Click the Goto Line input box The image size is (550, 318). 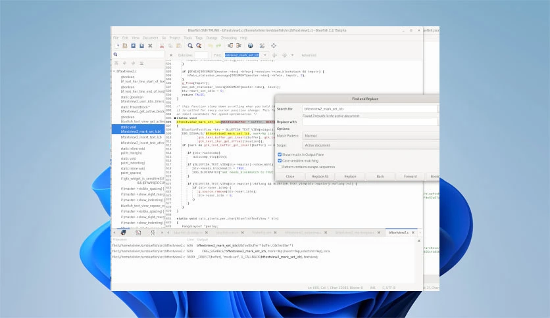pyautogui.click(x=201, y=55)
